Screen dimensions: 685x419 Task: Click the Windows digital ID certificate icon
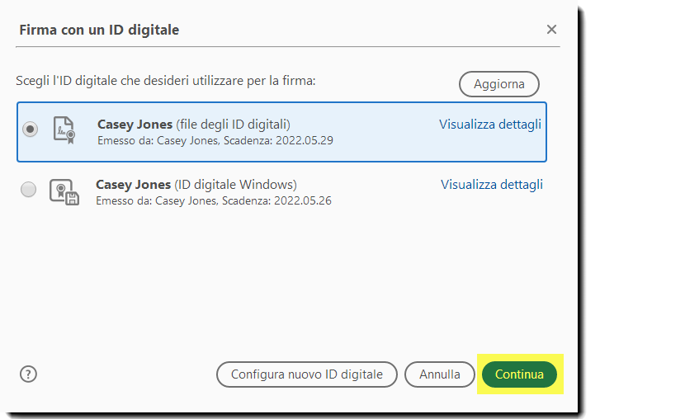[x=64, y=191]
